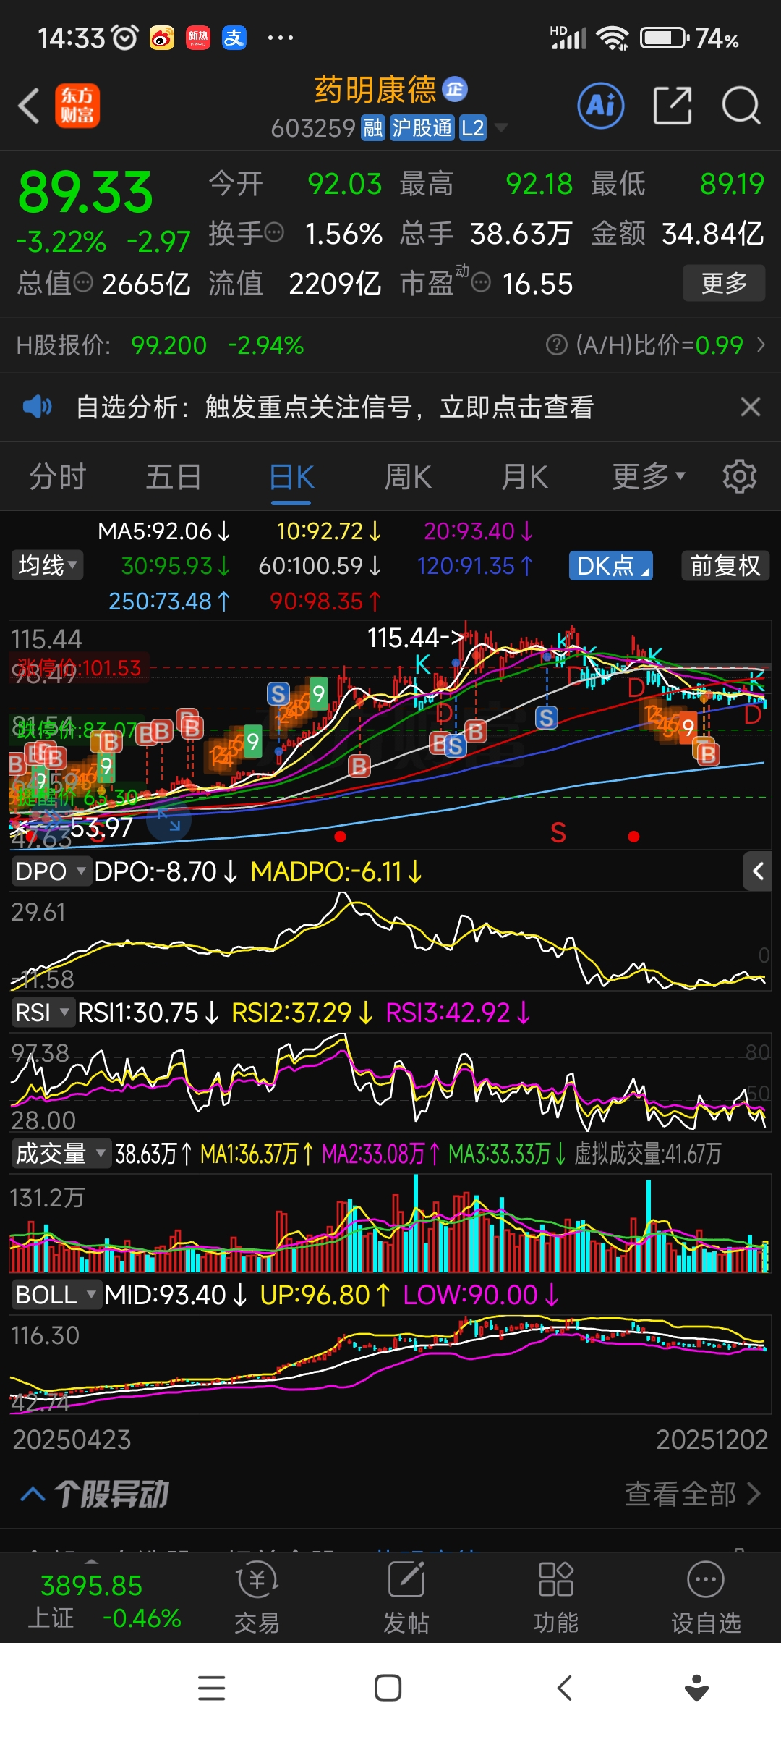Open 自选分析 signal notice text

(x=335, y=407)
